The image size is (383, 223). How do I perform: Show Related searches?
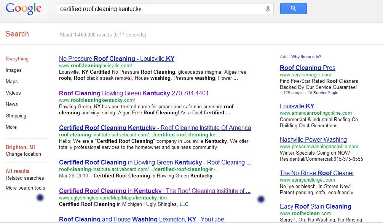(x=25, y=178)
